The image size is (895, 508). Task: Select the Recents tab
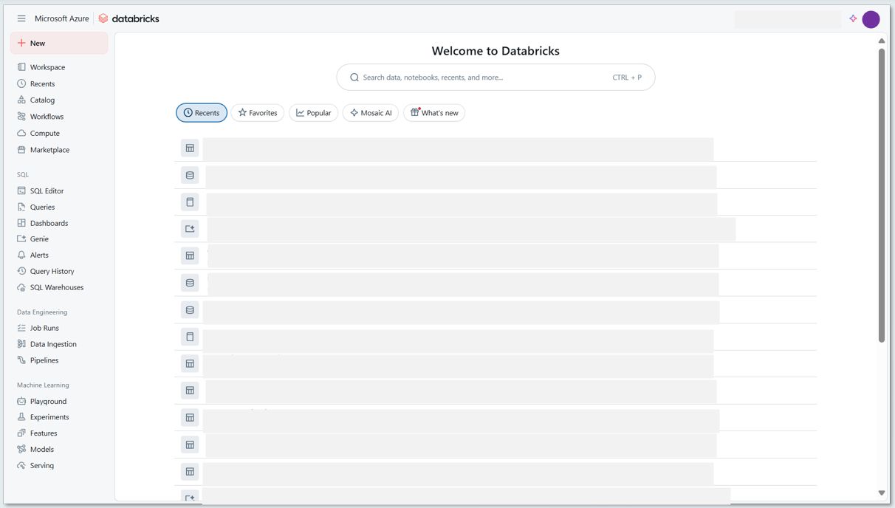[x=202, y=113]
